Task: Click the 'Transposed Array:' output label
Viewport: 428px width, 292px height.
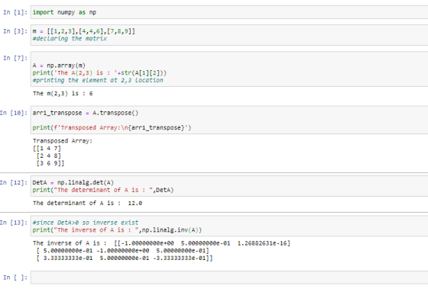Action: tap(63, 141)
